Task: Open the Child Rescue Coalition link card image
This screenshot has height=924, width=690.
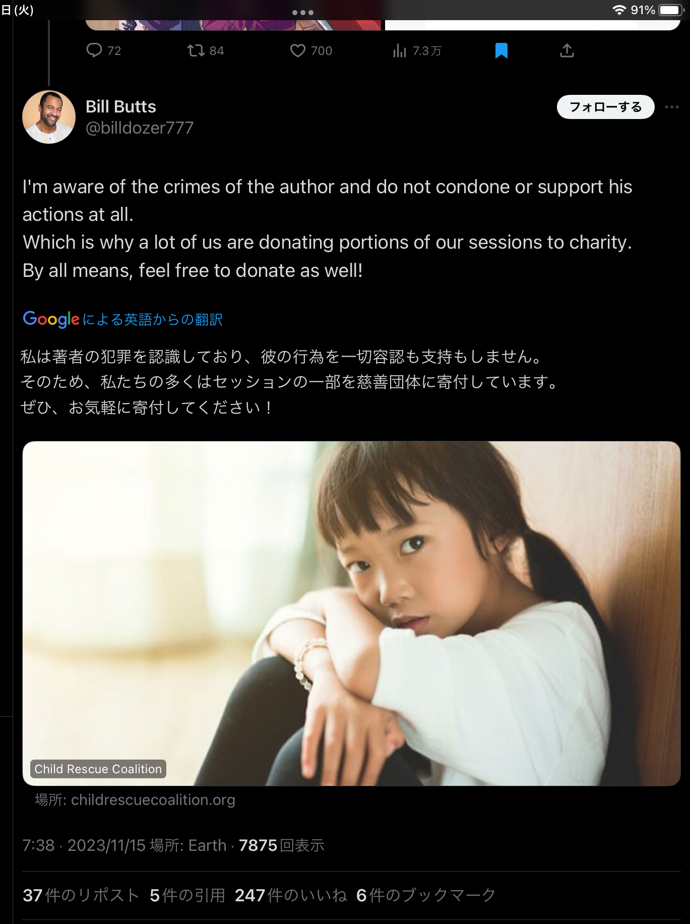Action: pyautogui.click(x=351, y=613)
